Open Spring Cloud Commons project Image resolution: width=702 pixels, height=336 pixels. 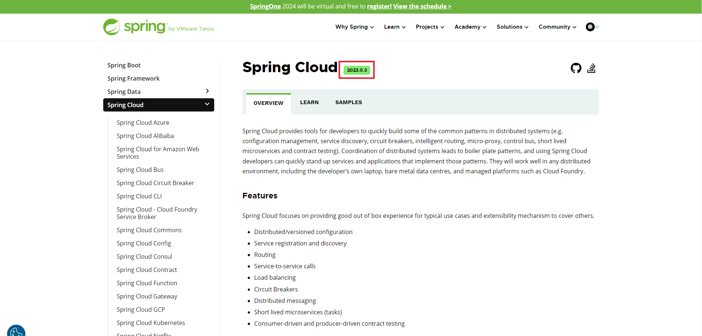click(149, 230)
